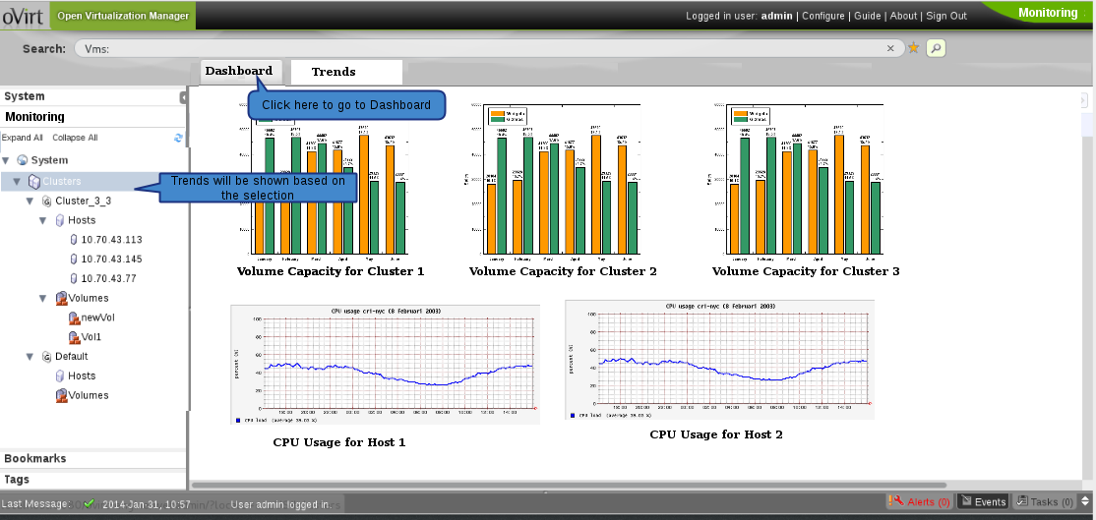1096x520 pixels.
Task: Clear the search field with X icon
Action: point(890,47)
